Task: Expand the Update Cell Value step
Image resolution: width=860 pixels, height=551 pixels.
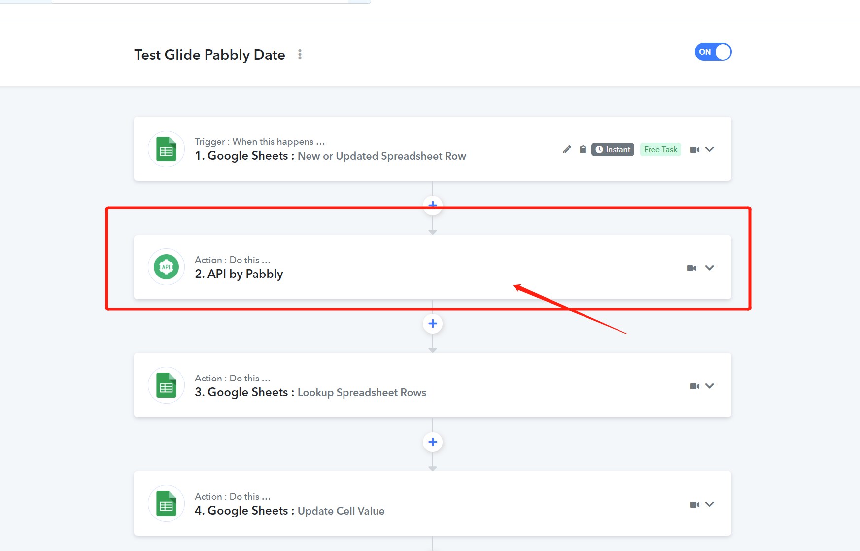Action: point(710,504)
